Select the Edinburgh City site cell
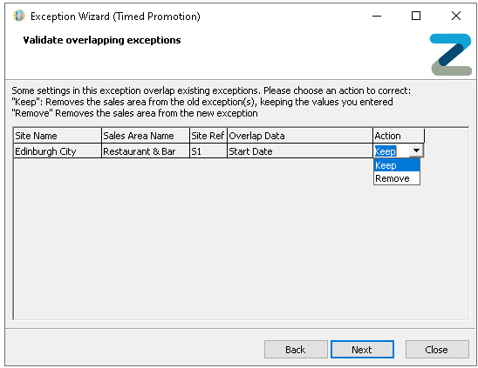This screenshot has height=368, width=478. tap(58, 151)
